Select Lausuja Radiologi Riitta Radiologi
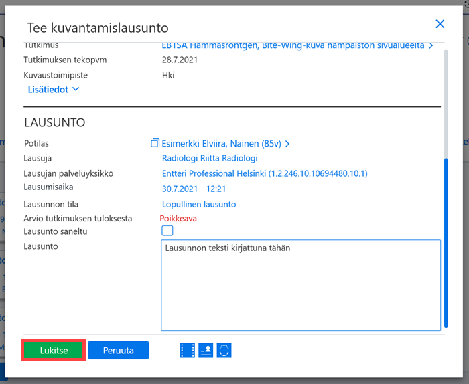This screenshot has width=469, height=384. click(210, 158)
